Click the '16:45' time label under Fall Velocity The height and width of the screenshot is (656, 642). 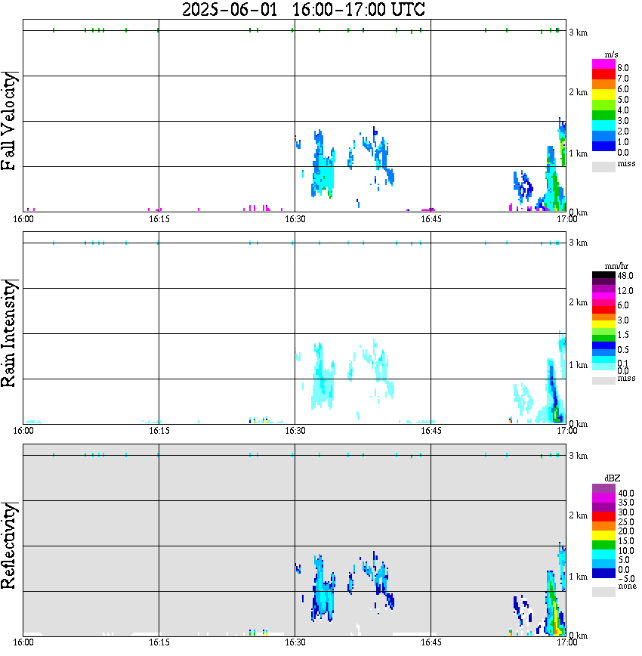[431, 219]
